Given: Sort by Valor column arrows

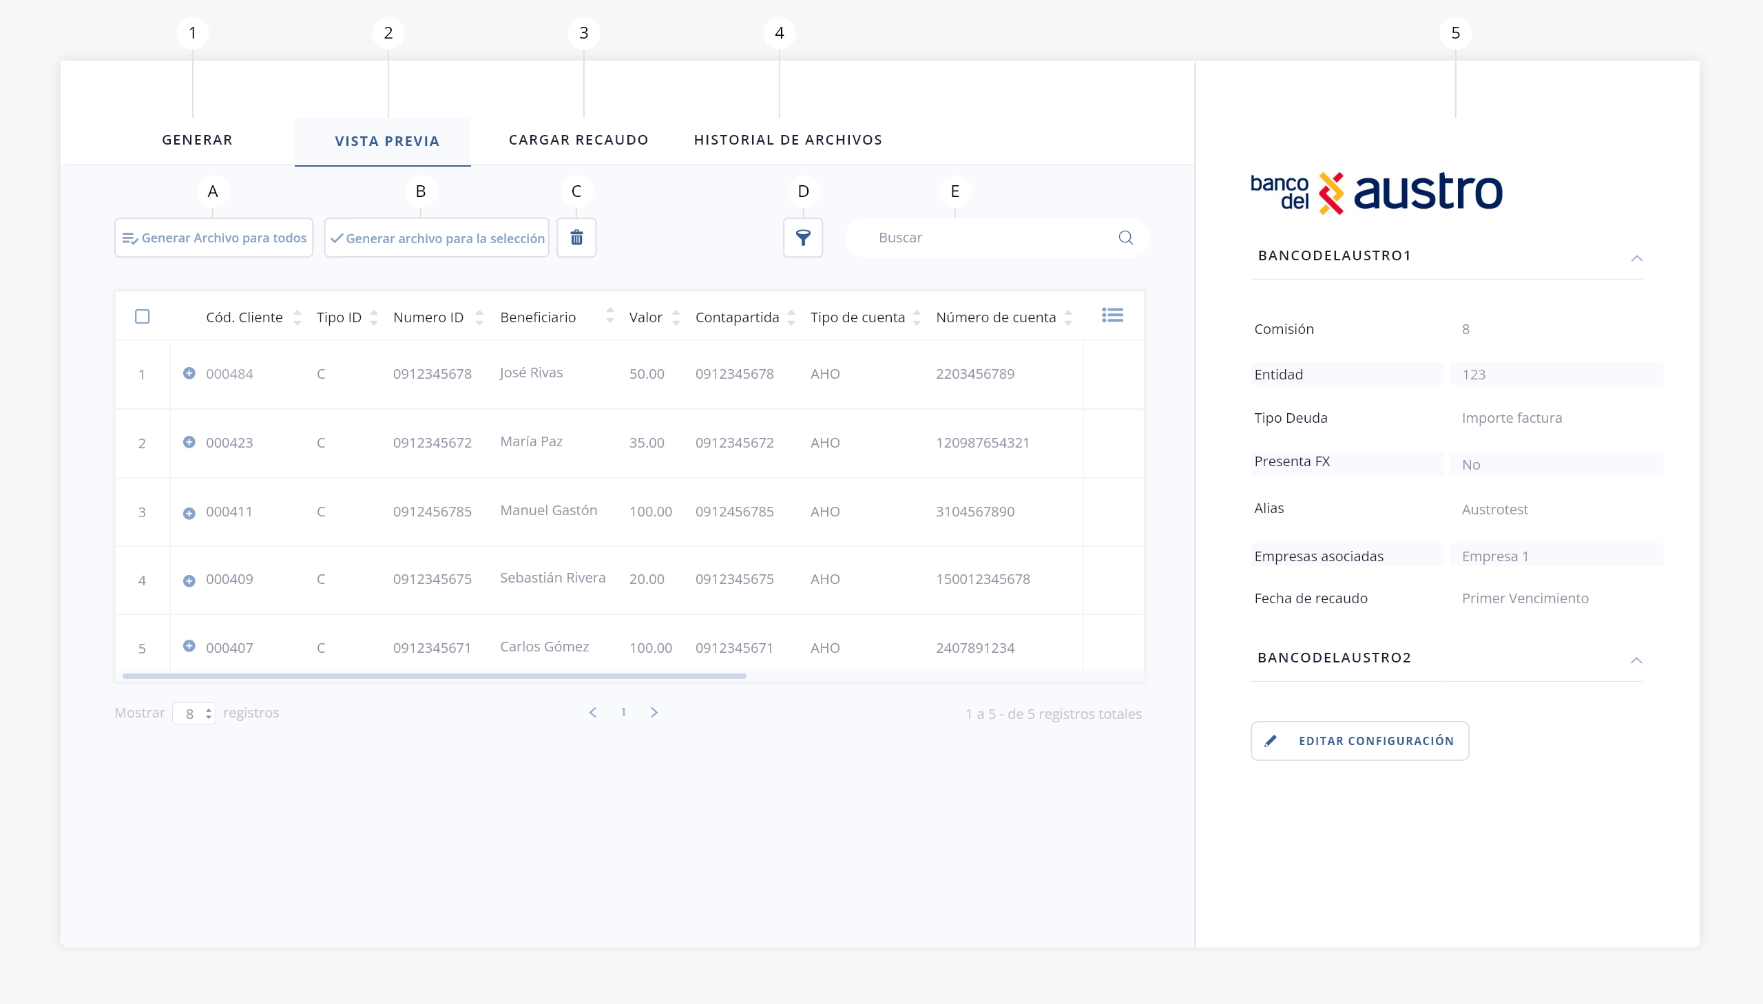Looking at the screenshot, I should 676,317.
